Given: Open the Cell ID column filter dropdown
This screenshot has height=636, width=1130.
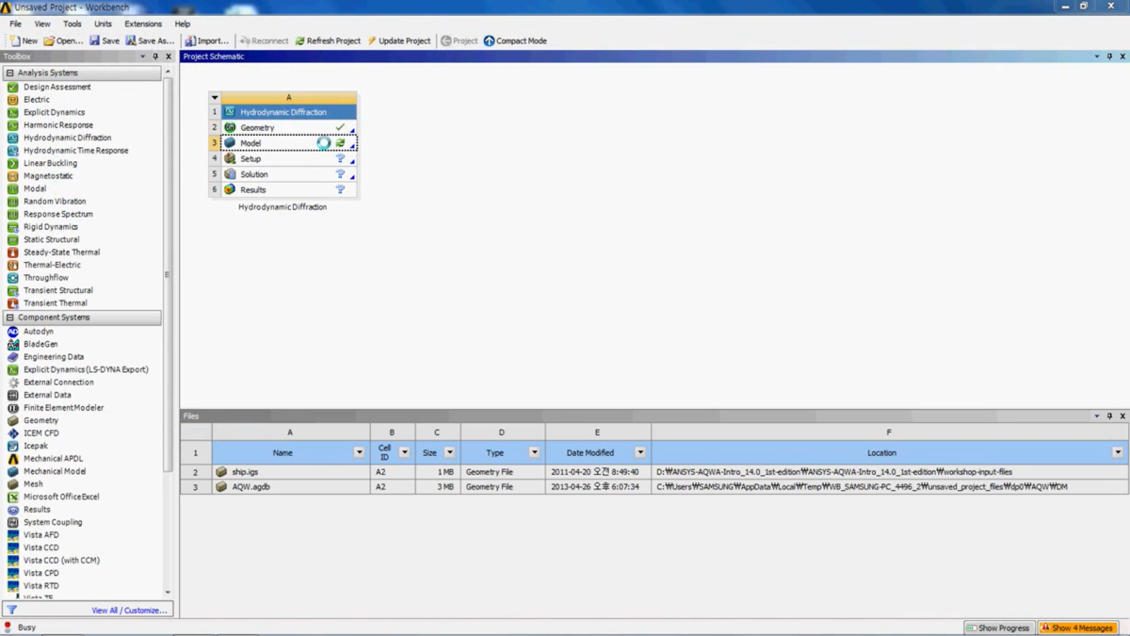Looking at the screenshot, I should (404, 453).
